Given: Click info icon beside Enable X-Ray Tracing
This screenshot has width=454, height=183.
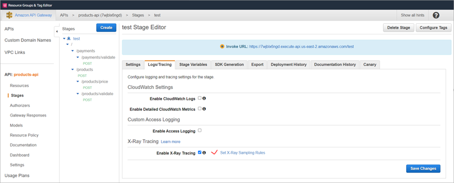Looking at the screenshot, I should 204,153.
